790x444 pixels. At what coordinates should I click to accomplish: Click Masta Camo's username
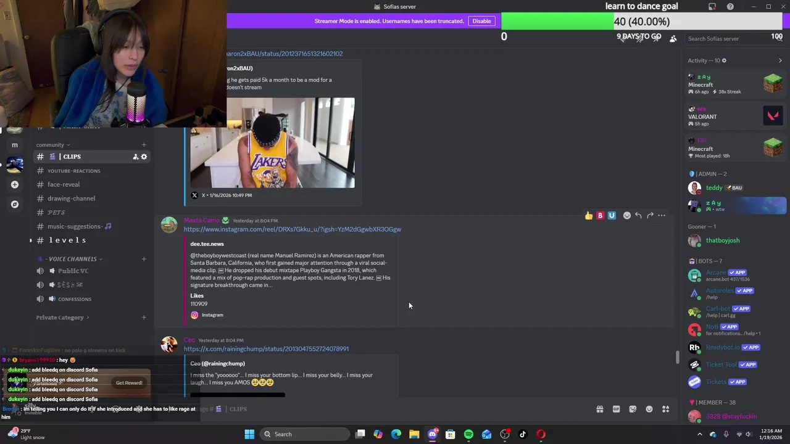pos(201,220)
